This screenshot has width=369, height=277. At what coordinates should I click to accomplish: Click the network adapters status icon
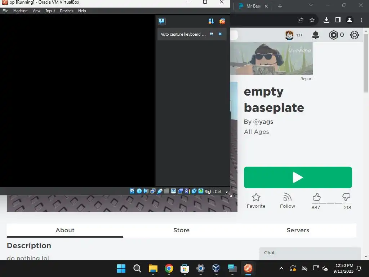click(x=153, y=191)
